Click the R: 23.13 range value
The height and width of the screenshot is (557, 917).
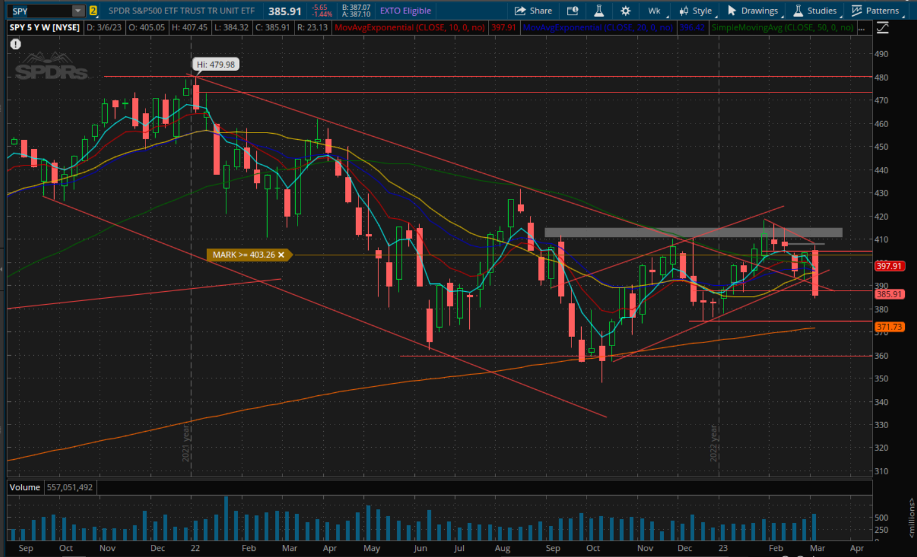point(312,27)
